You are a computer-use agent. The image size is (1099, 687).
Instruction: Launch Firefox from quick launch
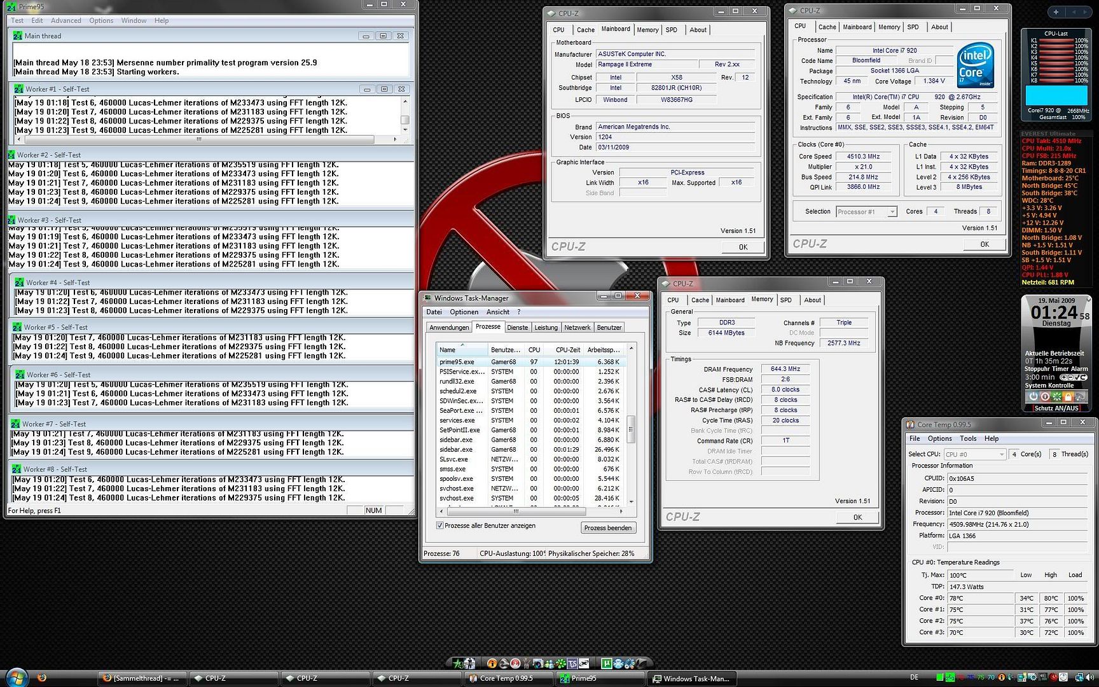coord(42,678)
